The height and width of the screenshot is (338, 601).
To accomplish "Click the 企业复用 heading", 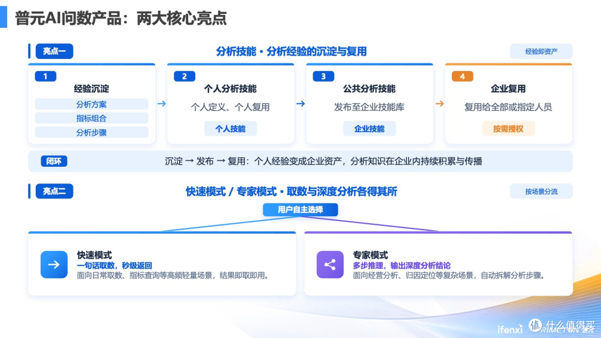I will tap(508, 89).
